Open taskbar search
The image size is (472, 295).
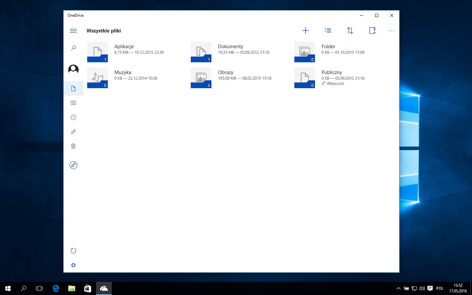[24, 288]
